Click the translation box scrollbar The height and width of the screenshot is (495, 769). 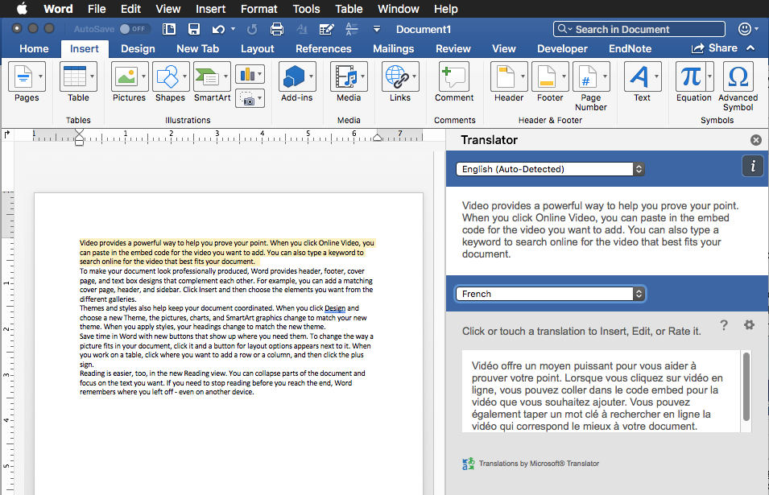tap(746, 386)
